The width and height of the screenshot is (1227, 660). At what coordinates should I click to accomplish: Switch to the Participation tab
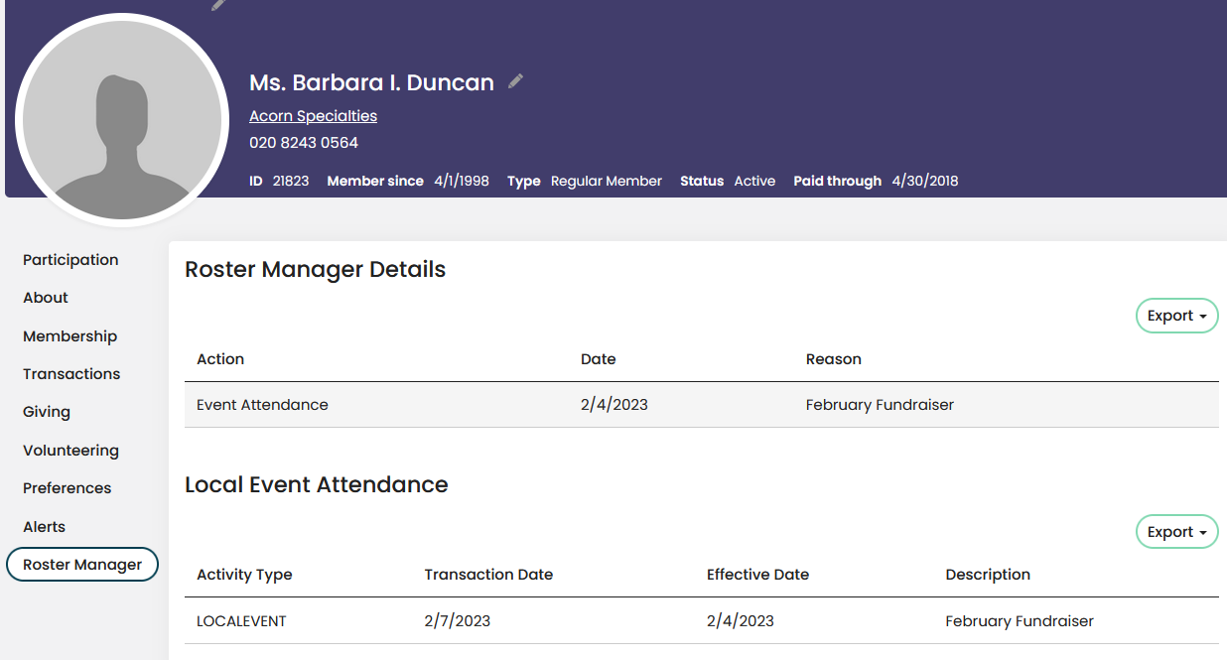point(70,260)
